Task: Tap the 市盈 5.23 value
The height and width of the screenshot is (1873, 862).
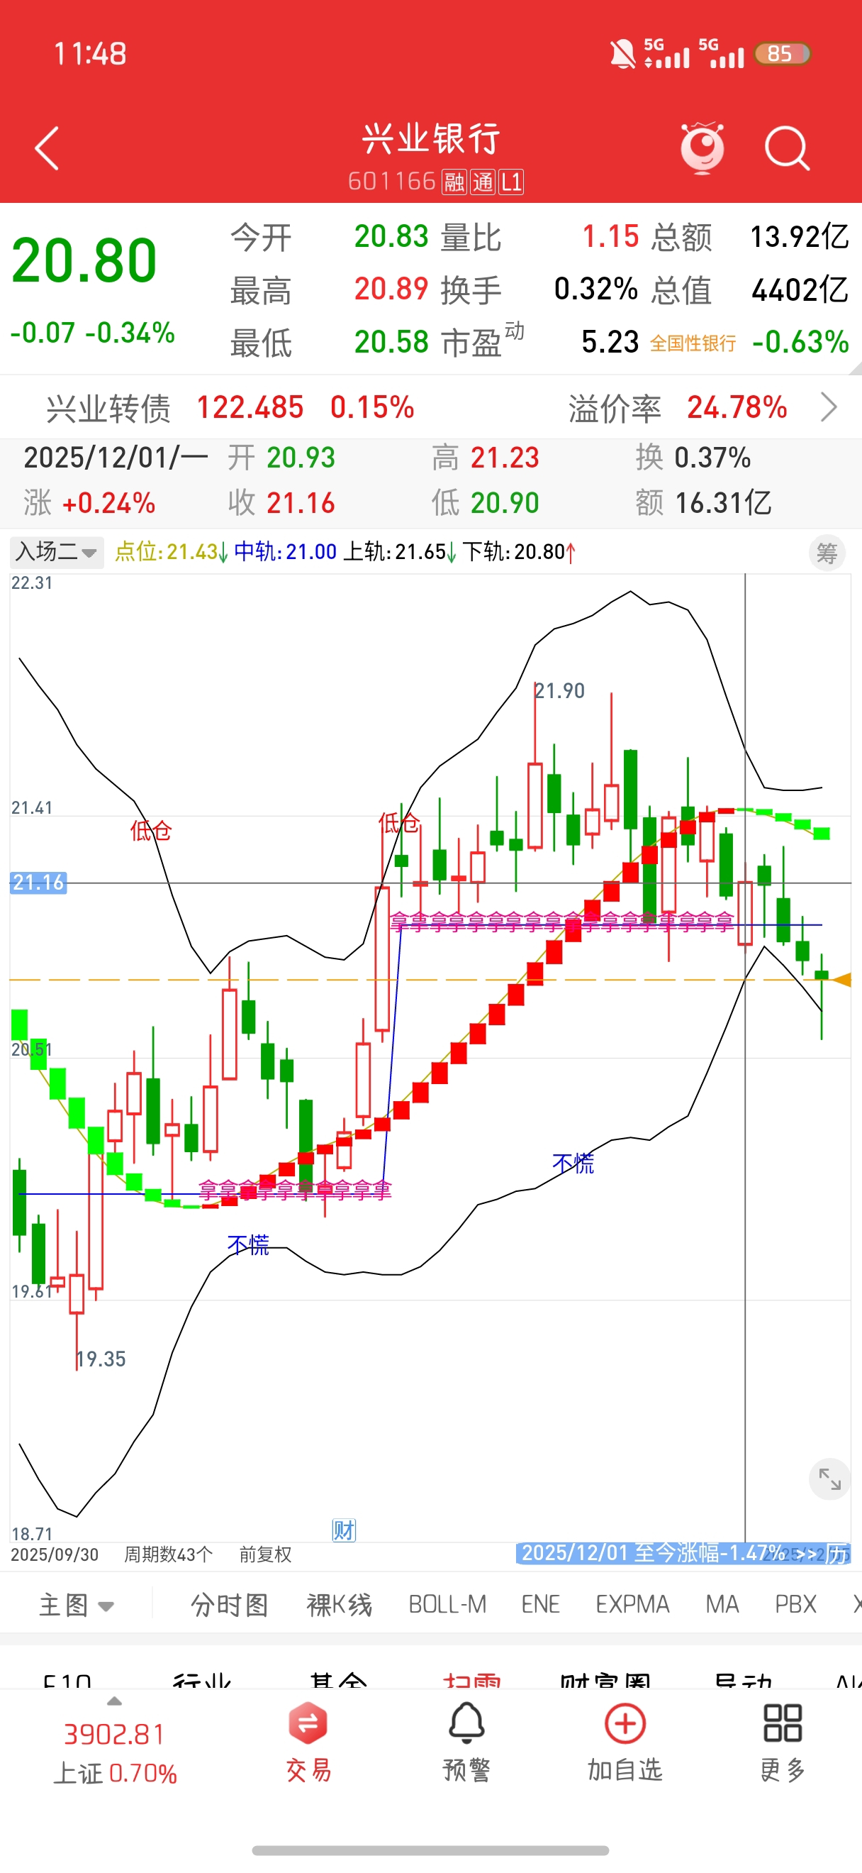Action: pos(610,342)
